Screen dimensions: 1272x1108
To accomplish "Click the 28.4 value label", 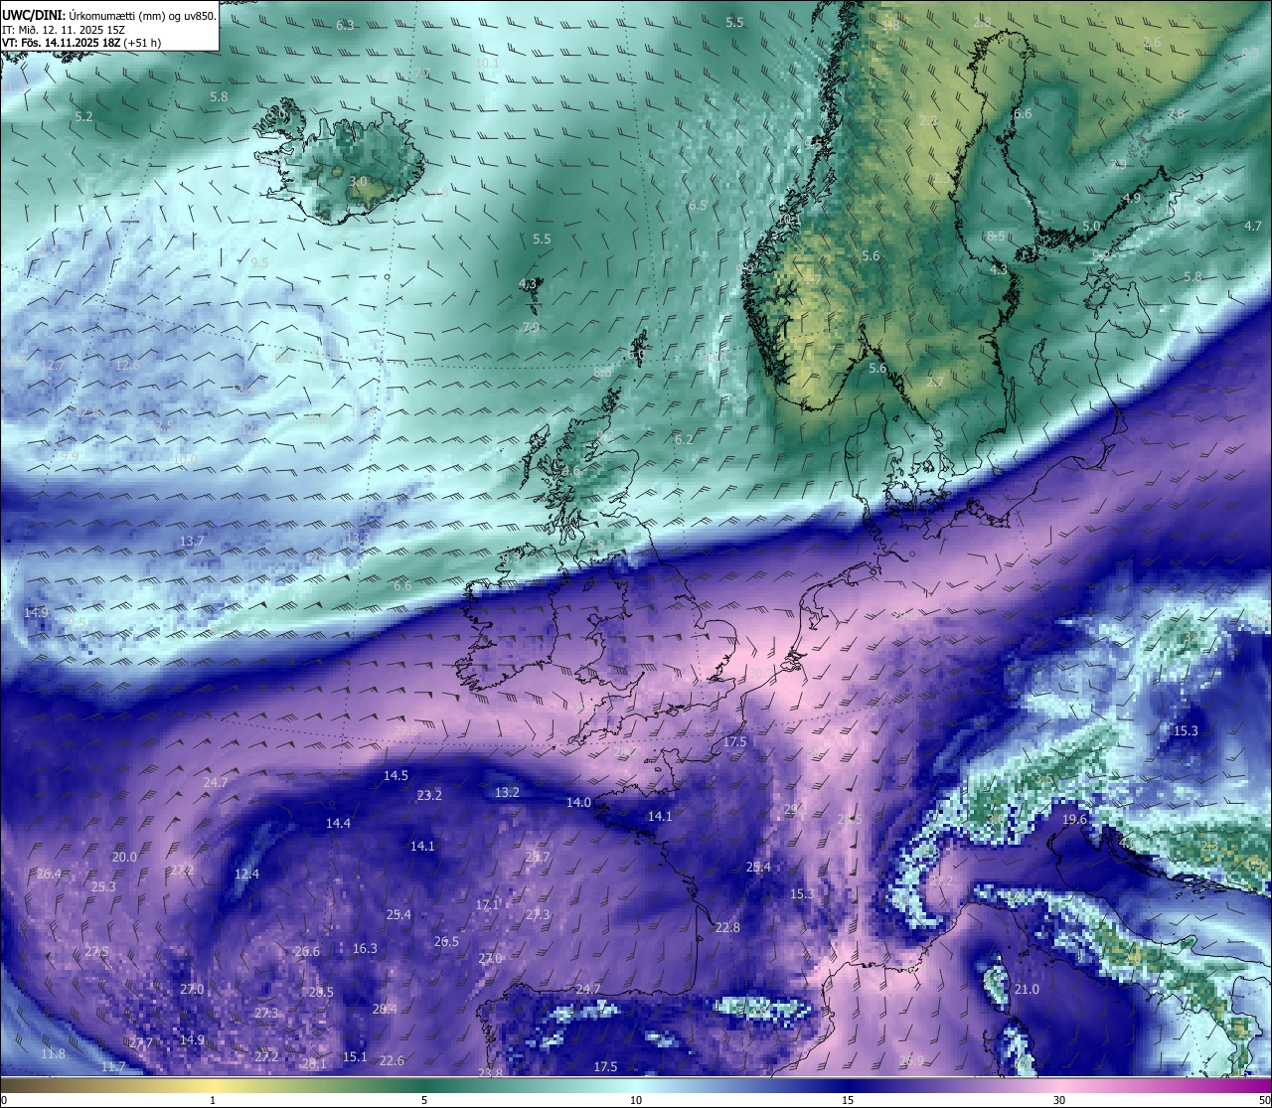I will click(x=385, y=1009).
